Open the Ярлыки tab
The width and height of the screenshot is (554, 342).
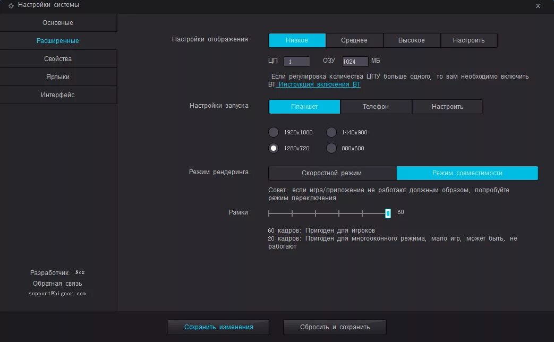click(x=58, y=76)
